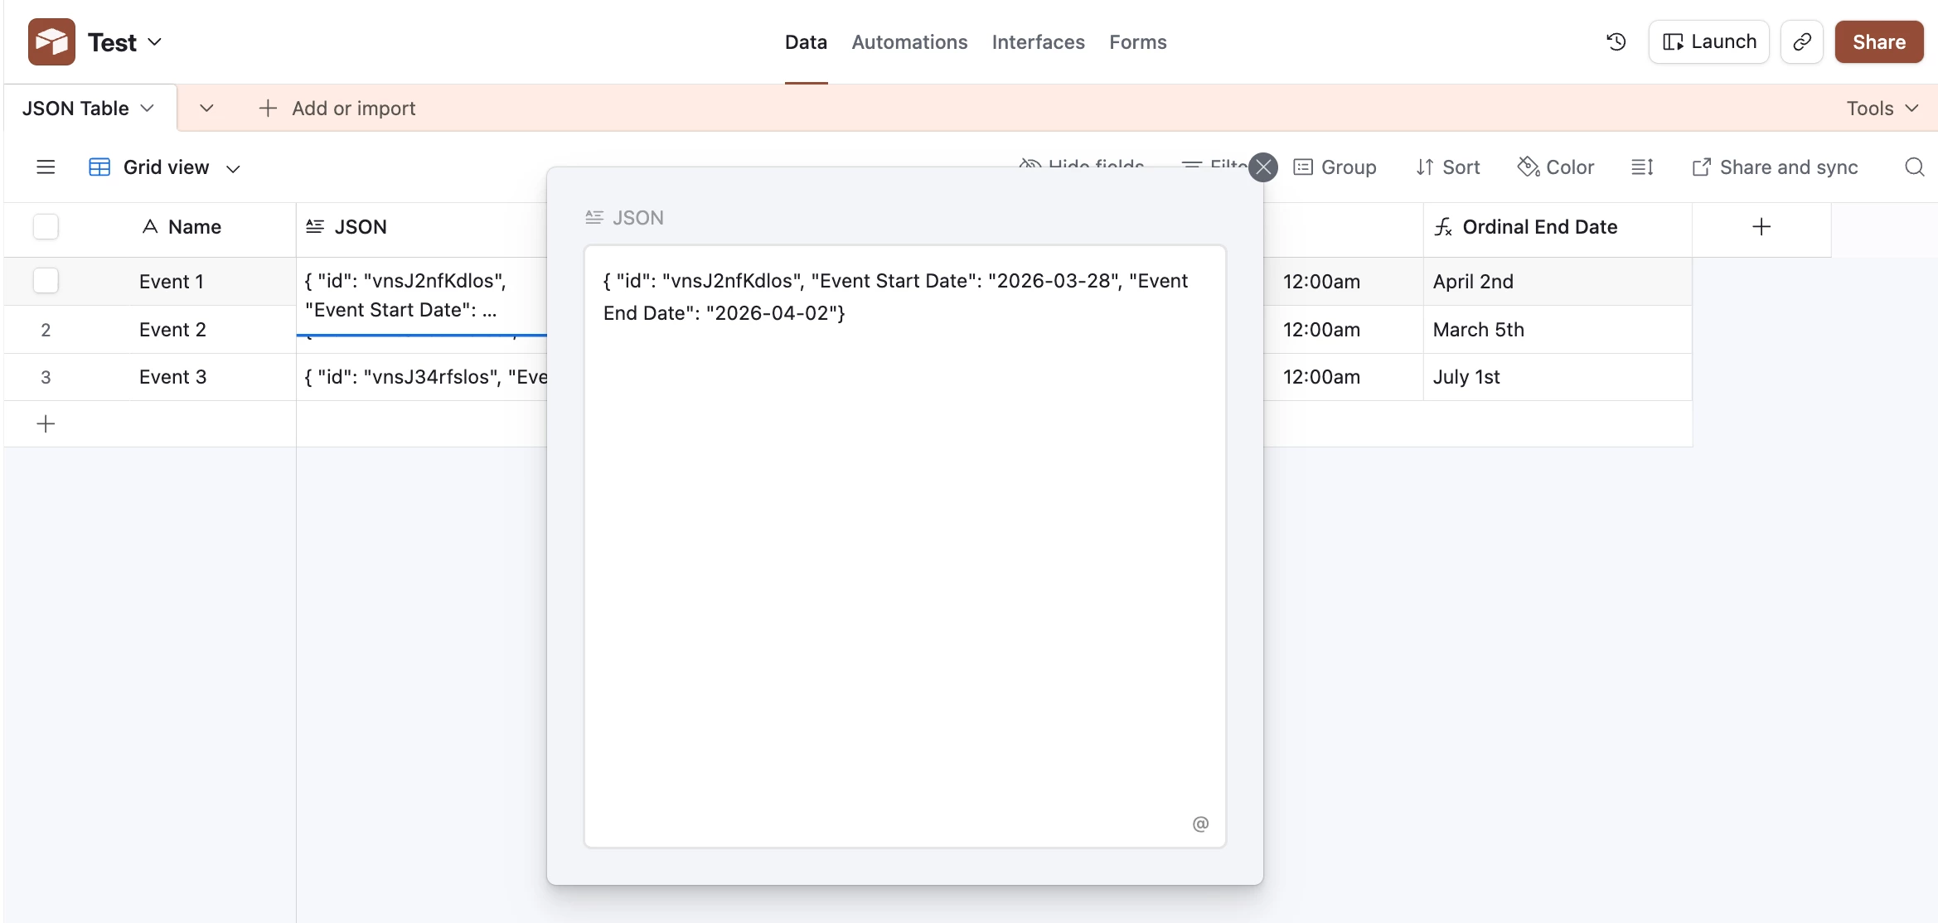Click the @ mention icon in editor
This screenshot has height=923, width=1938.
[1200, 824]
